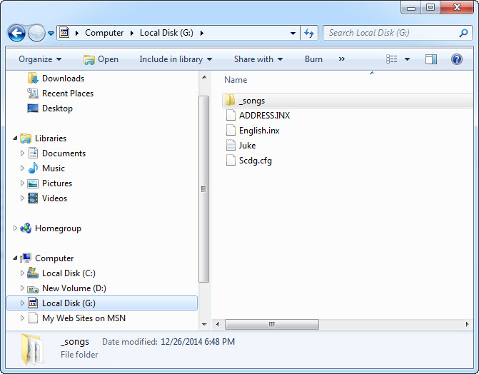
Task: Select the Juke file icon
Action: (231, 146)
